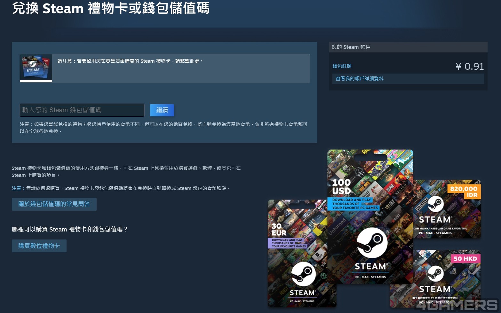Click the Steam logo on the 100 USD card
The image size is (501, 313).
coord(372,243)
